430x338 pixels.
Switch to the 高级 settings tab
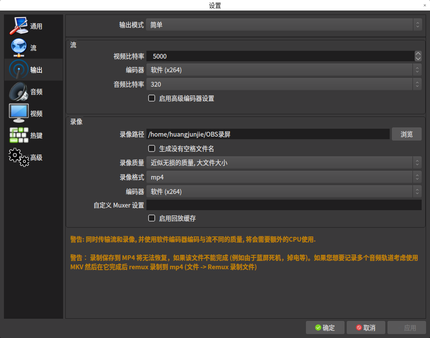33,158
